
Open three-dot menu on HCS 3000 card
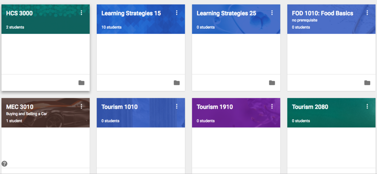click(x=81, y=13)
